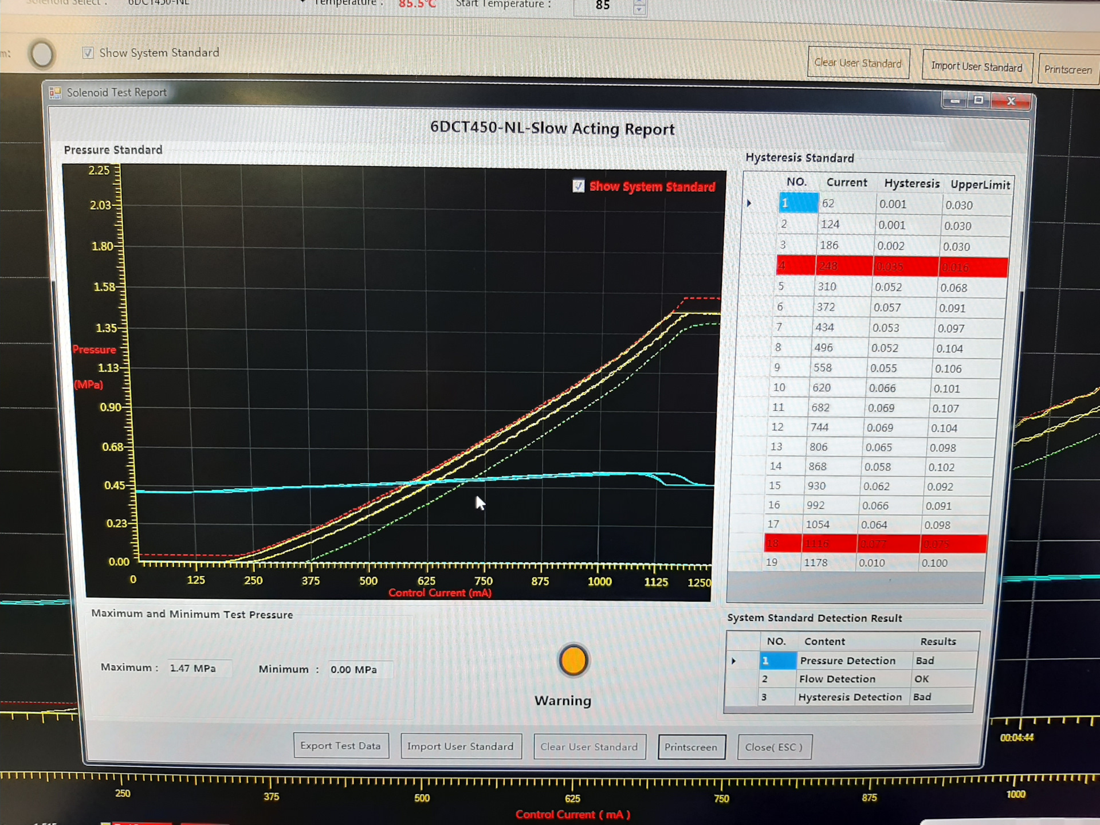1100x825 pixels.
Task: Close the report with the red X
Action: pyautogui.click(x=1011, y=101)
